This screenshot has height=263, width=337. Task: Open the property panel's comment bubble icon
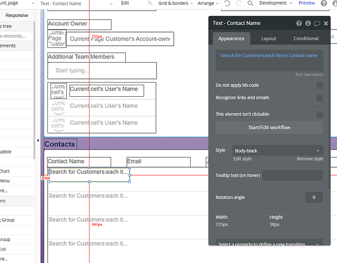pyautogui.click(x=317, y=23)
